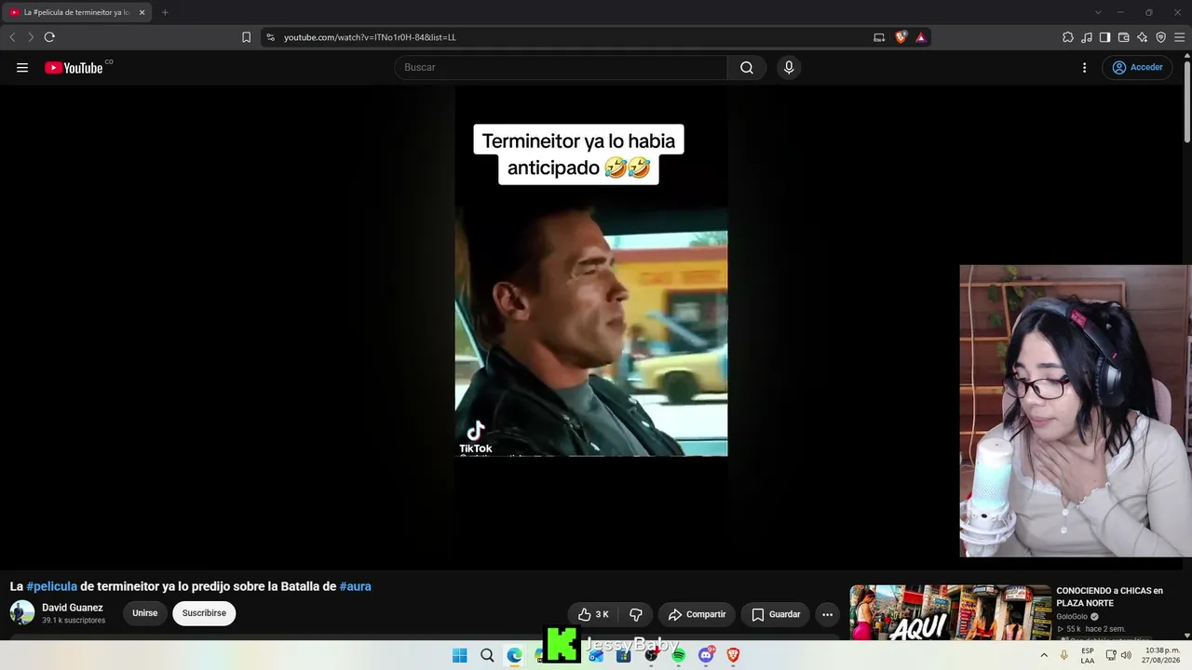Screen dimensions: 1192x670
Task: Sign in with the Acceder button
Action: coord(1137,67)
